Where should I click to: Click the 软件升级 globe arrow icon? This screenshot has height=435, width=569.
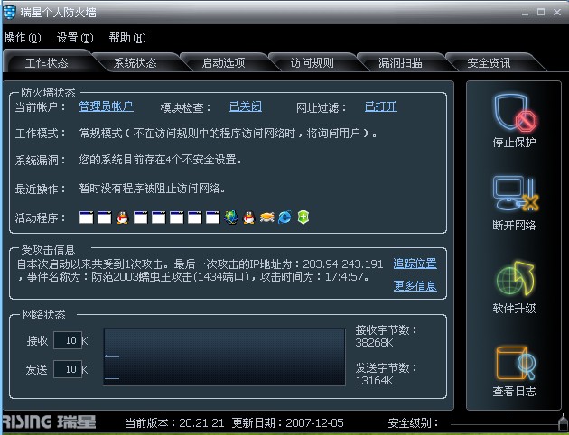[x=516, y=278]
